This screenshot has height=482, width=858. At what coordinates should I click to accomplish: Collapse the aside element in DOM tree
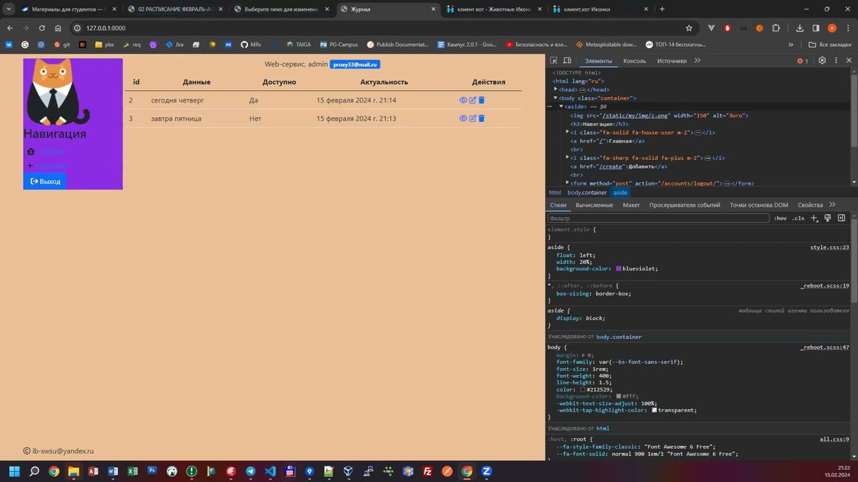point(561,106)
